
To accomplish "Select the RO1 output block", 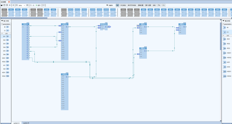I will point(226,39).
